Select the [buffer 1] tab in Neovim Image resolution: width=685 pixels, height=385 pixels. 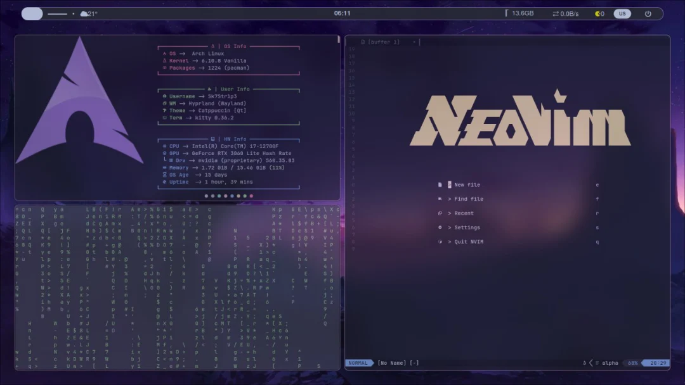point(383,42)
